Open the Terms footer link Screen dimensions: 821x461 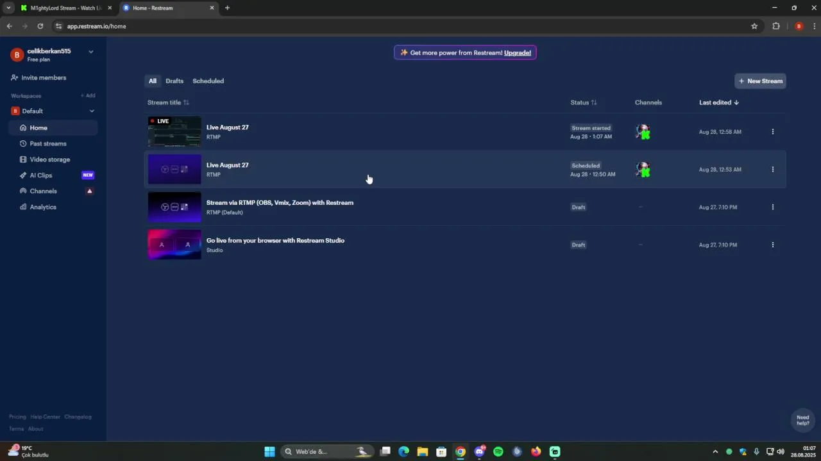click(16, 429)
